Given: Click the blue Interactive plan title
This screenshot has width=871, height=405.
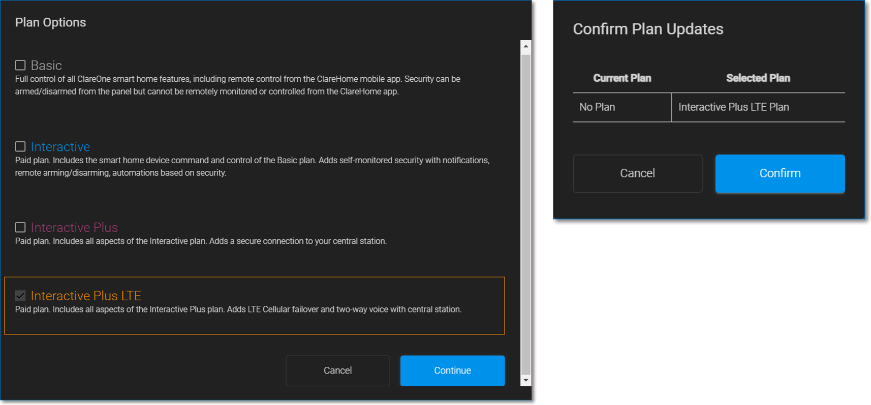Looking at the screenshot, I should (x=60, y=147).
